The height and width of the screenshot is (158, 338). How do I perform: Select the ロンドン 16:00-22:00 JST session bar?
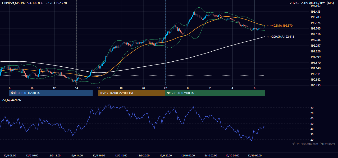(131, 93)
